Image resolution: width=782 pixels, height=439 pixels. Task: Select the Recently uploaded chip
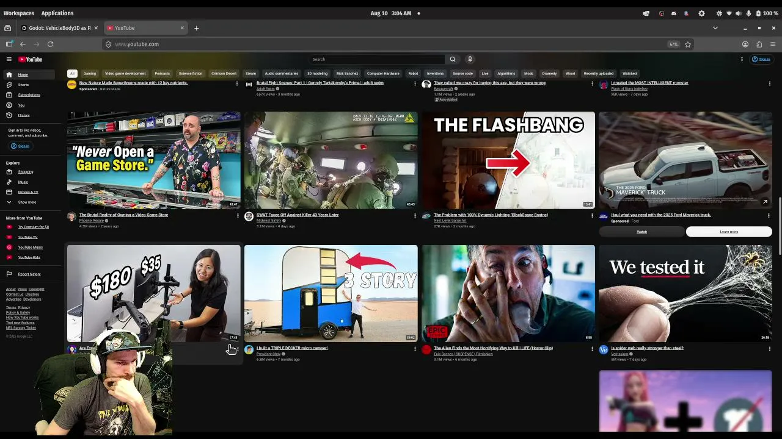pyautogui.click(x=599, y=74)
